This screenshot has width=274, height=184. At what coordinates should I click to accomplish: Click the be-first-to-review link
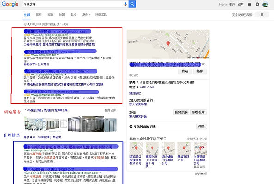tap(138, 116)
